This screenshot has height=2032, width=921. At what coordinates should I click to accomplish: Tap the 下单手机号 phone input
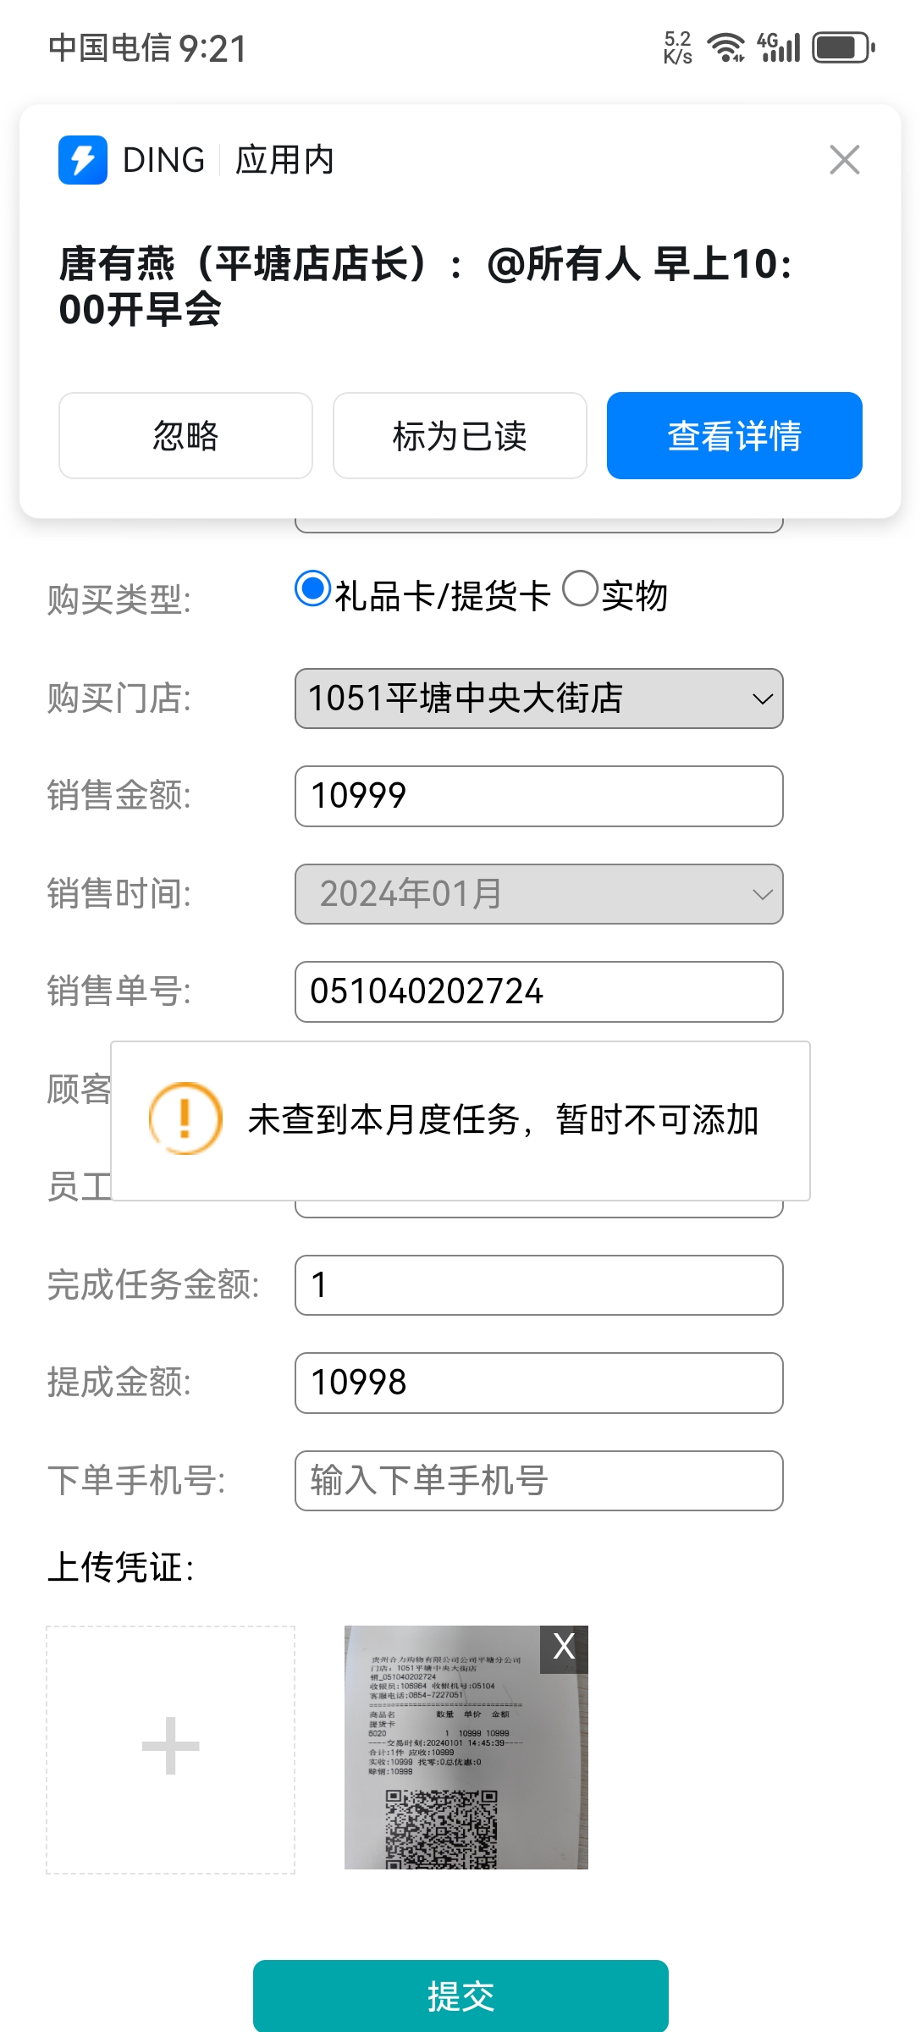click(x=538, y=1481)
